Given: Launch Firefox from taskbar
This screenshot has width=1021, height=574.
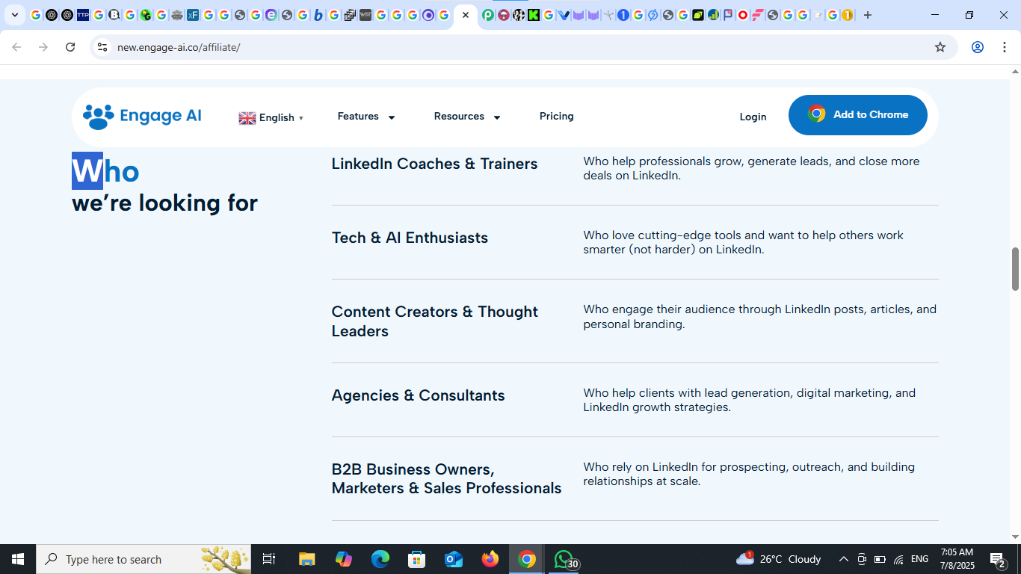Looking at the screenshot, I should click(x=490, y=559).
